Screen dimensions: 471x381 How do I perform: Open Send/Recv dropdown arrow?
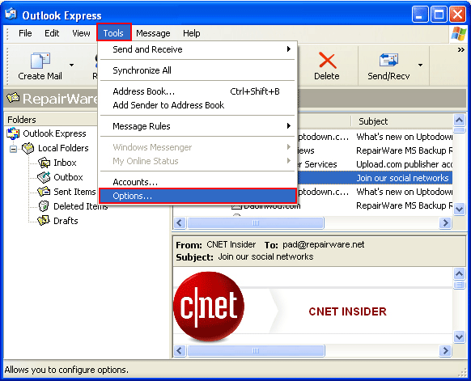pos(420,65)
